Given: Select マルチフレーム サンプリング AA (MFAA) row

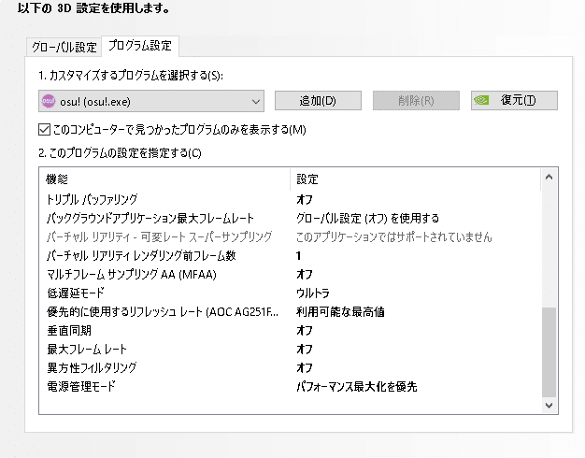Looking at the screenshot, I should [x=291, y=275].
